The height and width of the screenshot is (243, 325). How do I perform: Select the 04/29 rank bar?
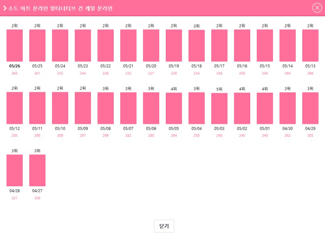click(310, 108)
